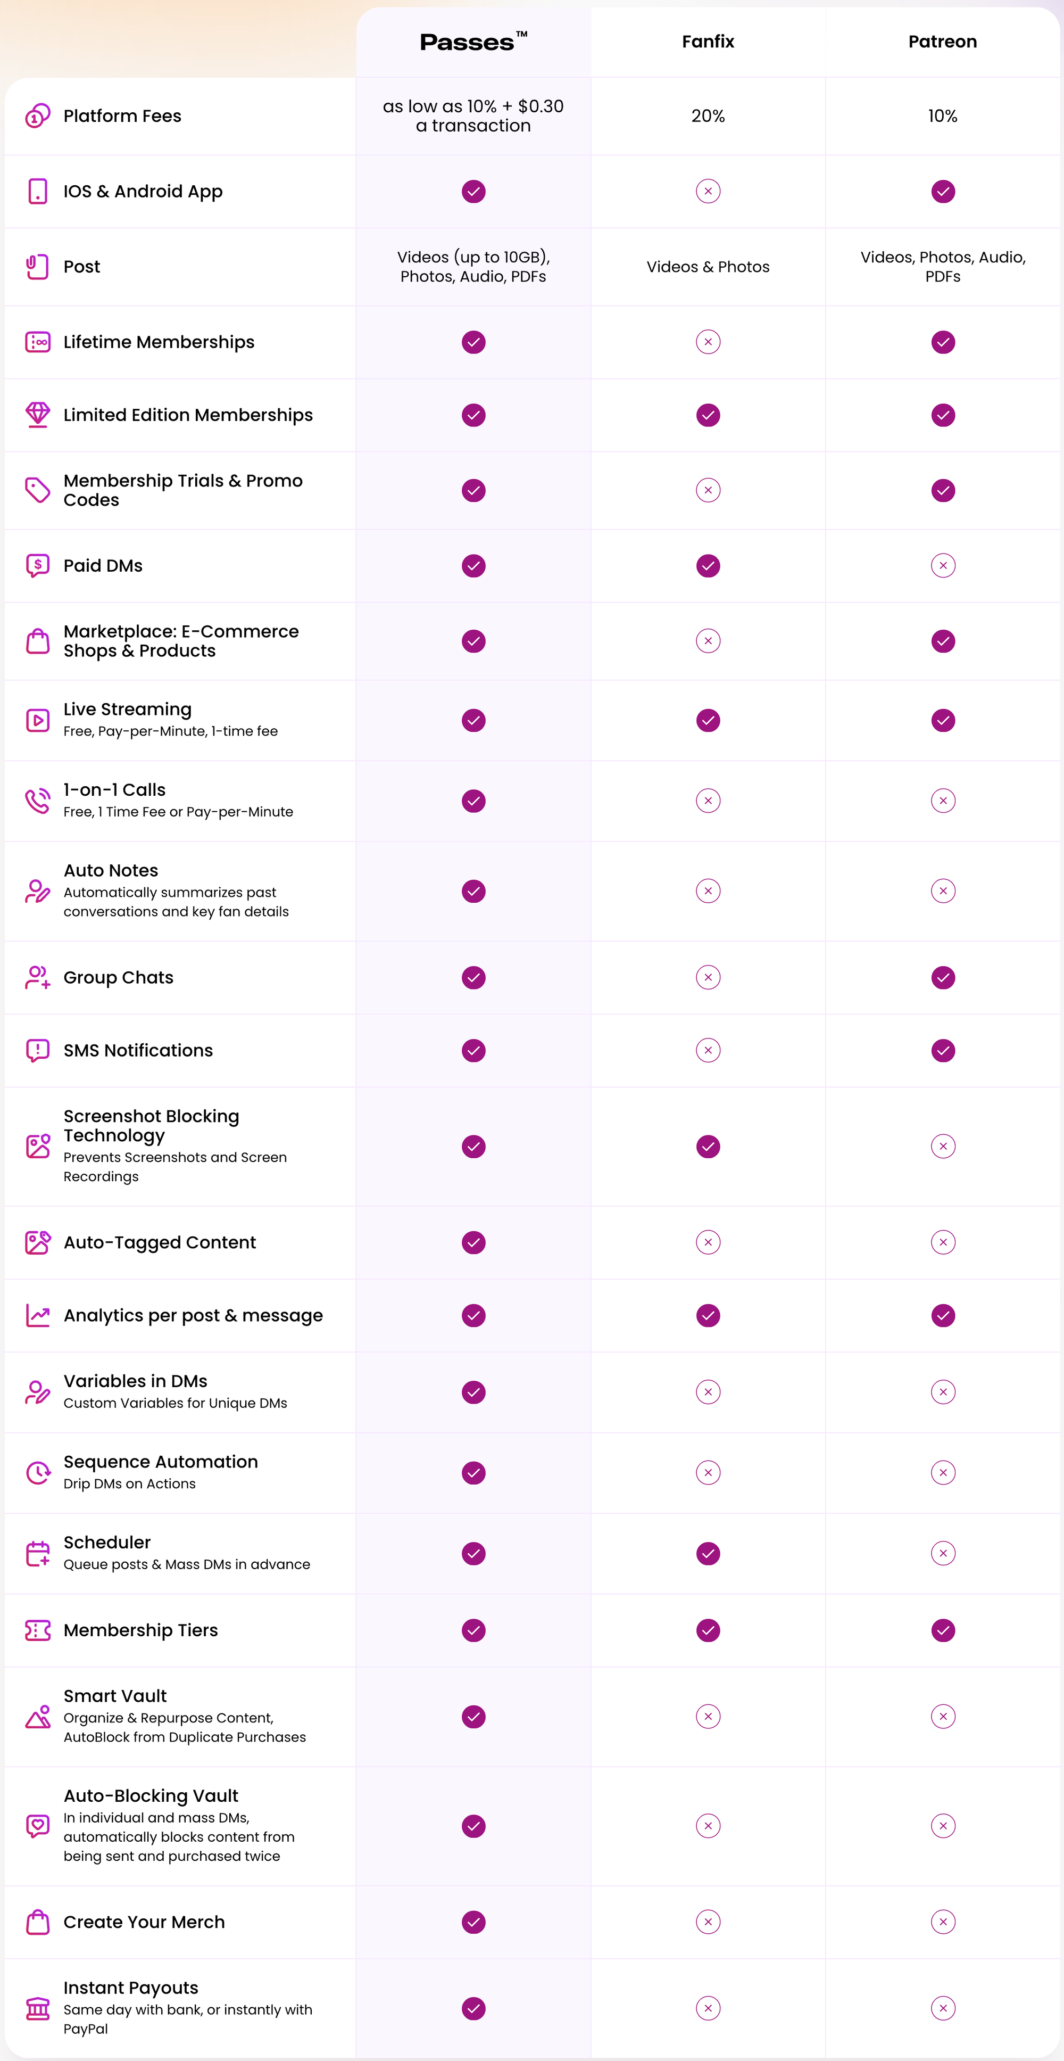Viewport: 1064px width, 2061px height.
Task: Click the 1-on-1 Calls phone icon
Action: point(38,800)
